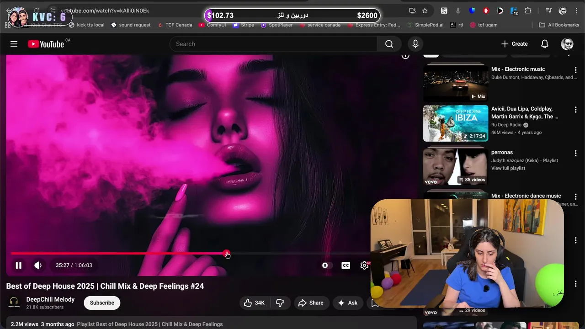Open more options for Mix - Electronic music
The width and height of the screenshot is (585, 329).
tap(575, 70)
